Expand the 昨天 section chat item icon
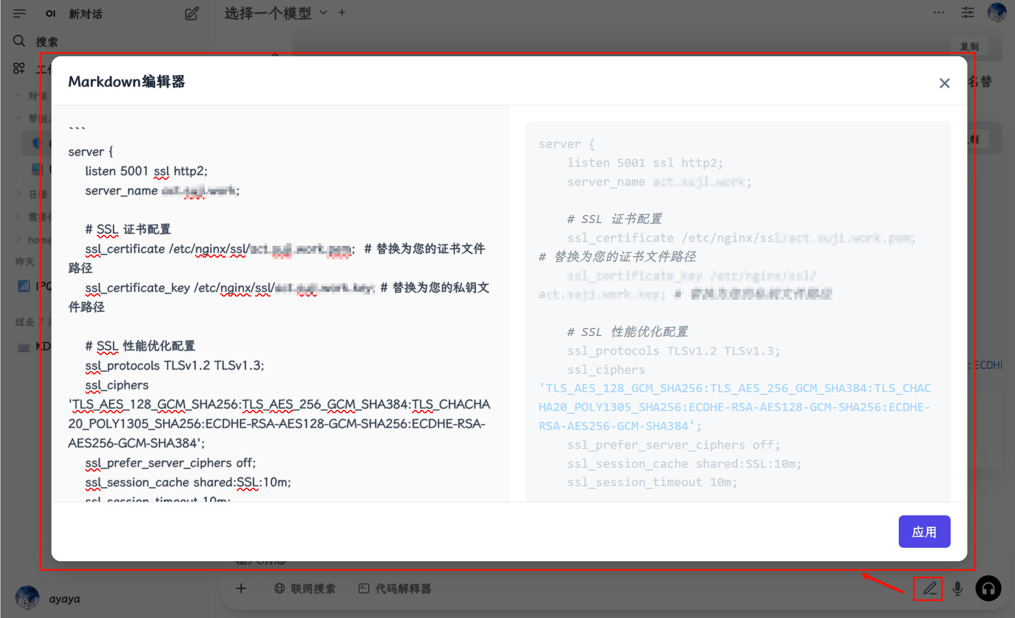 [x=24, y=286]
